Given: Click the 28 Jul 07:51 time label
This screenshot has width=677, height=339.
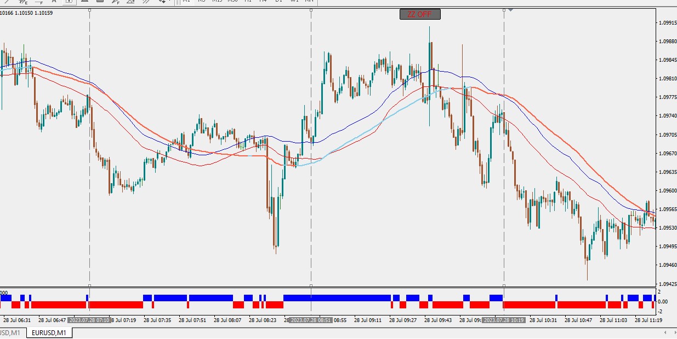Looking at the screenshot, I should [192, 320].
